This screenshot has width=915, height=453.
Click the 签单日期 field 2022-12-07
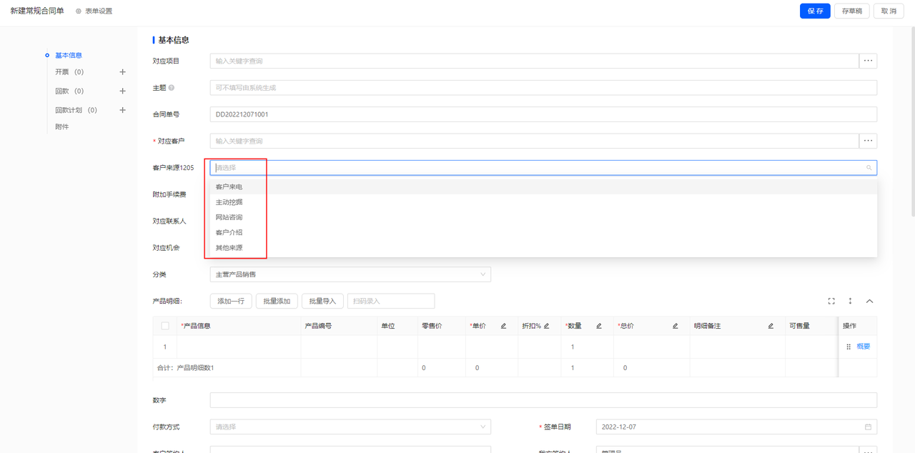tap(736, 427)
